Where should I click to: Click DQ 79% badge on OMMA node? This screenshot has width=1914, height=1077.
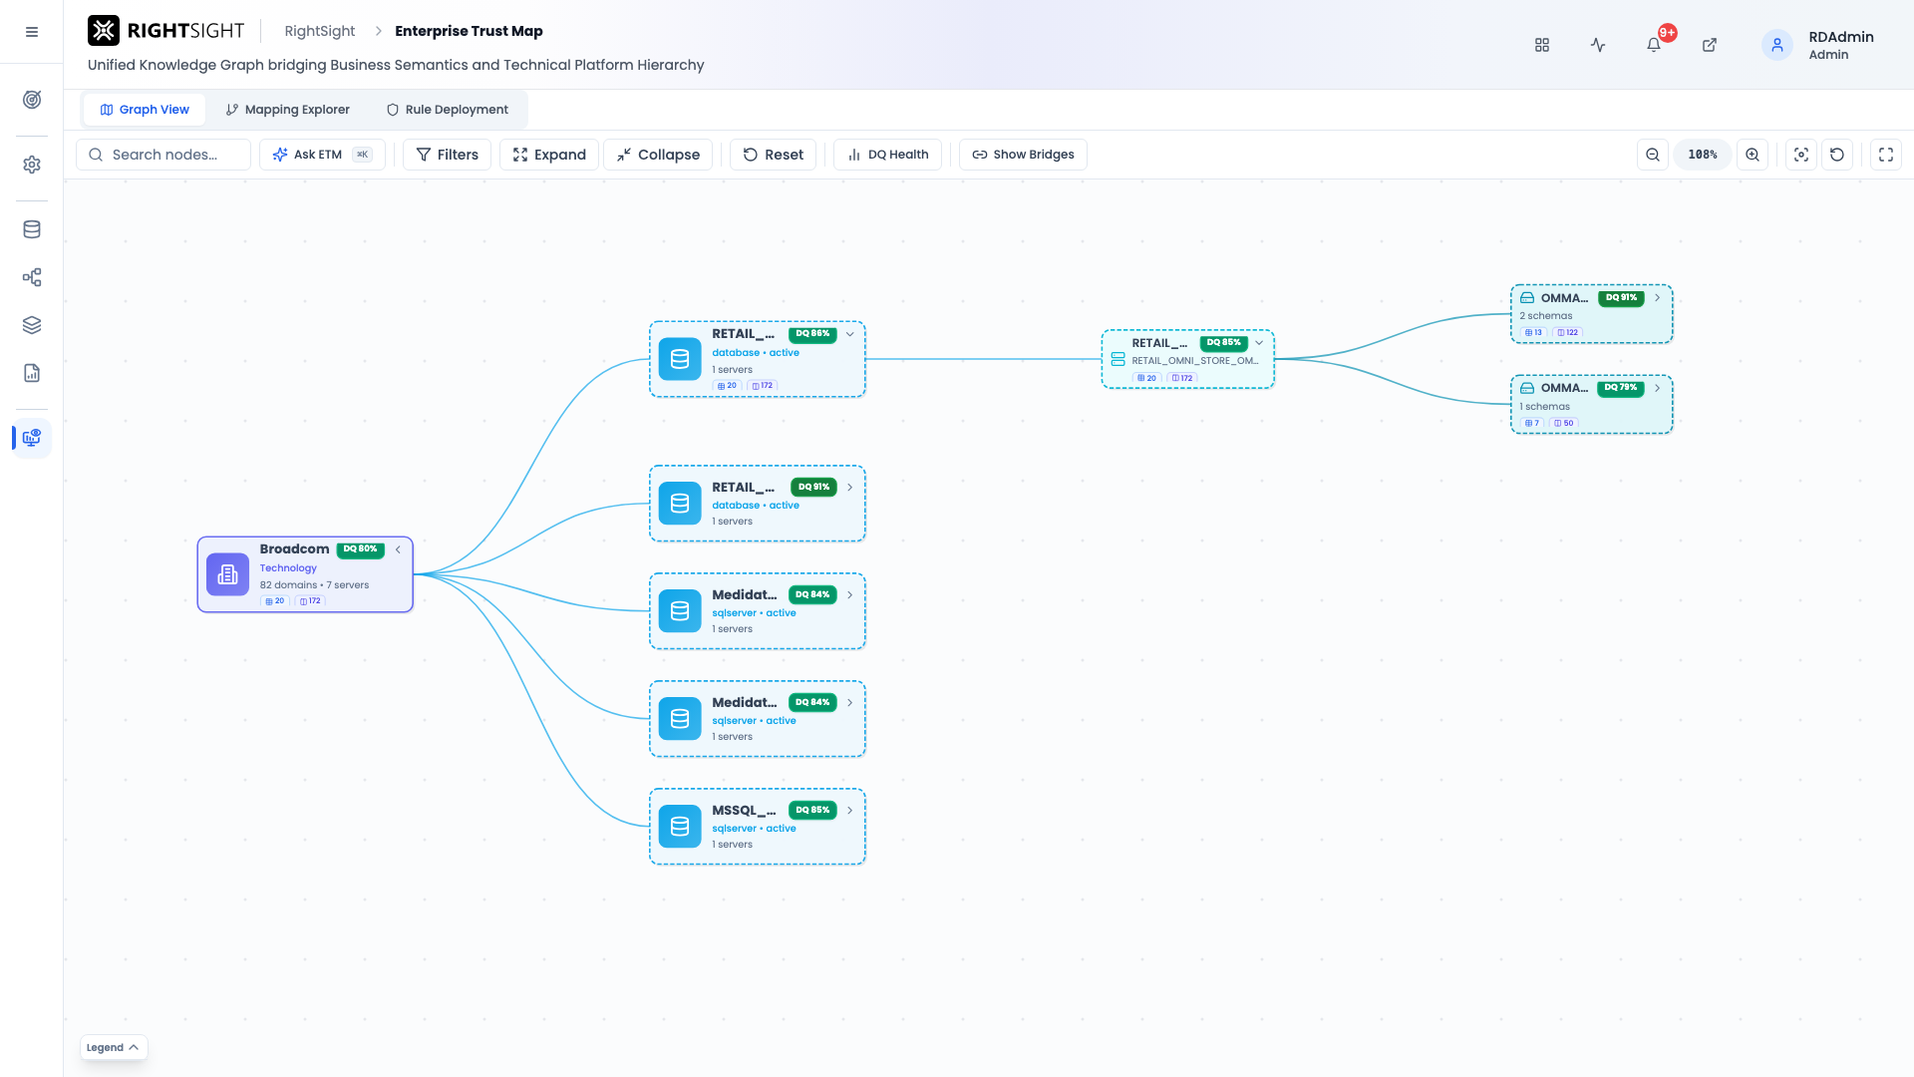1621,388
